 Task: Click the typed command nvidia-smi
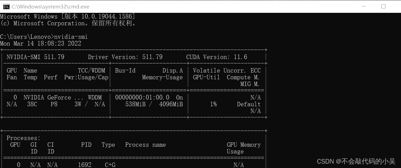71,37
